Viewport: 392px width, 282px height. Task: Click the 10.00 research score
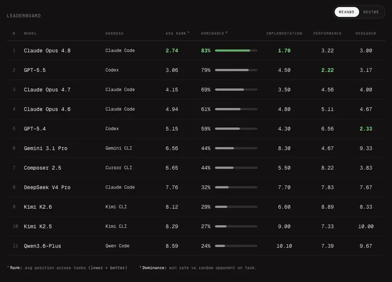coord(365,226)
